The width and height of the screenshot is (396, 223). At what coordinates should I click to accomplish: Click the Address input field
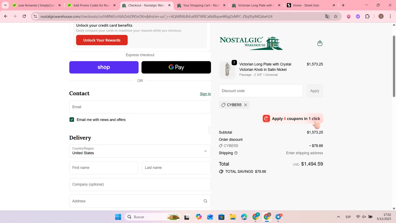click(x=140, y=201)
